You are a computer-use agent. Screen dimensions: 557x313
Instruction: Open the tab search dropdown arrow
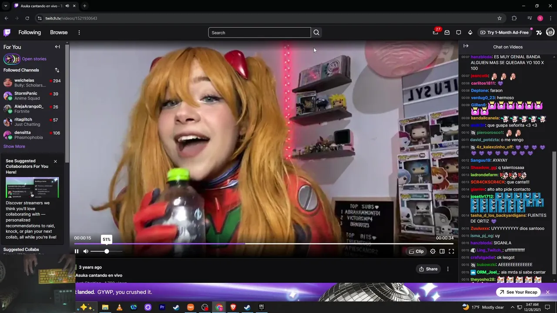tap(5, 6)
